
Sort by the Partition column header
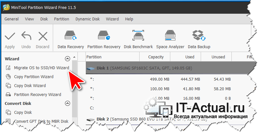tap(113, 57)
